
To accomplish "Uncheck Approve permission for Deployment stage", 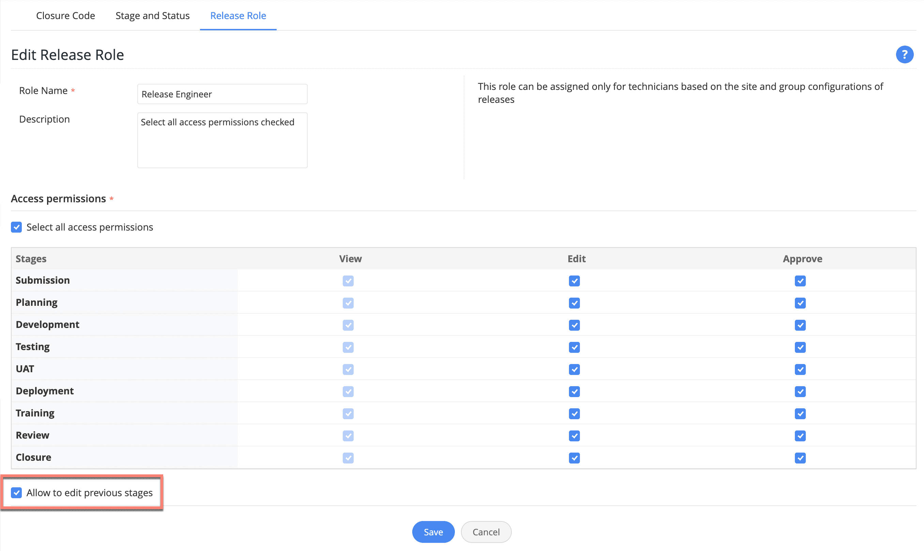I will coord(800,391).
